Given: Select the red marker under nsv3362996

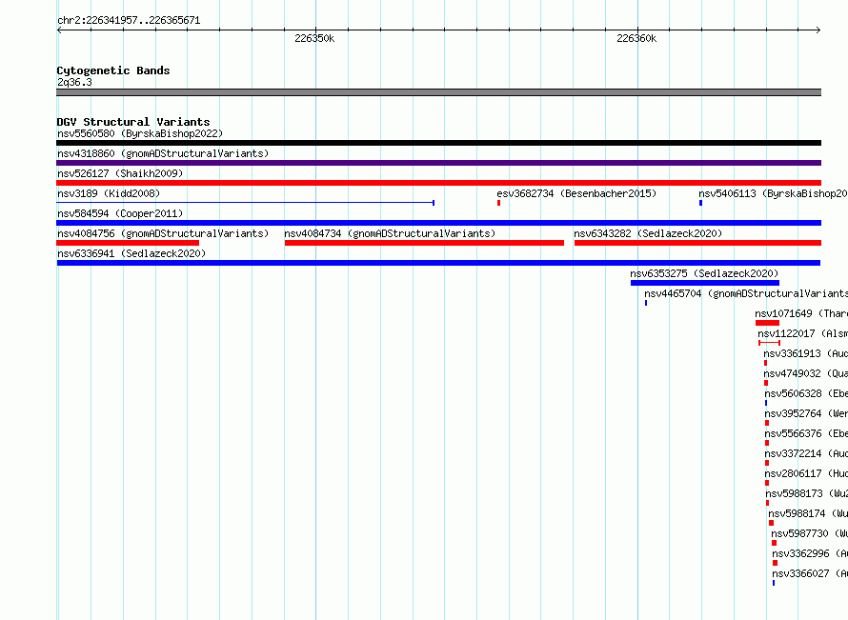Looking at the screenshot, I should pyautogui.click(x=775, y=563).
